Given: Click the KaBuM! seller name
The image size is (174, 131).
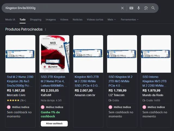Looking at the screenshot, I should (46, 95).
